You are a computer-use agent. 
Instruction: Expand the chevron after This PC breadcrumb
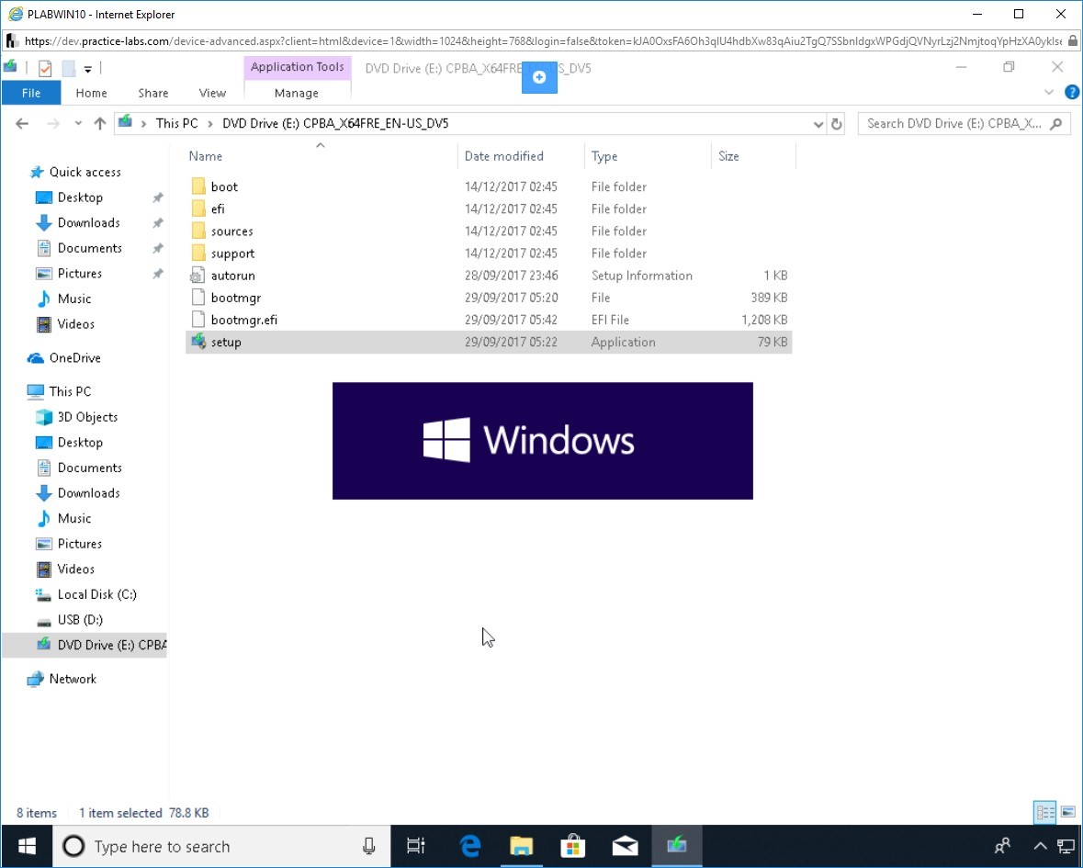pos(210,124)
